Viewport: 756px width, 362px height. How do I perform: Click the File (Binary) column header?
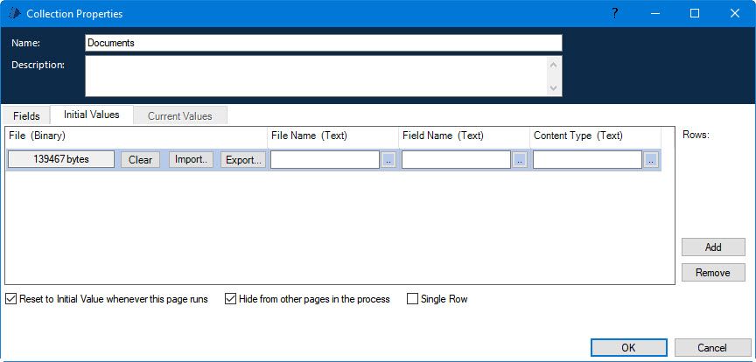(136, 136)
